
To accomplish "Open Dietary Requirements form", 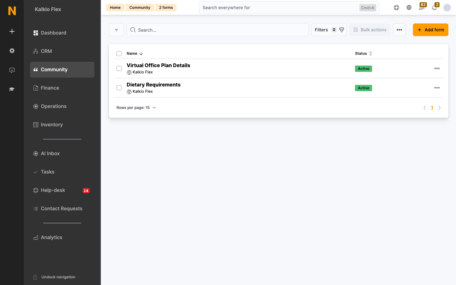I will click(x=154, y=85).
